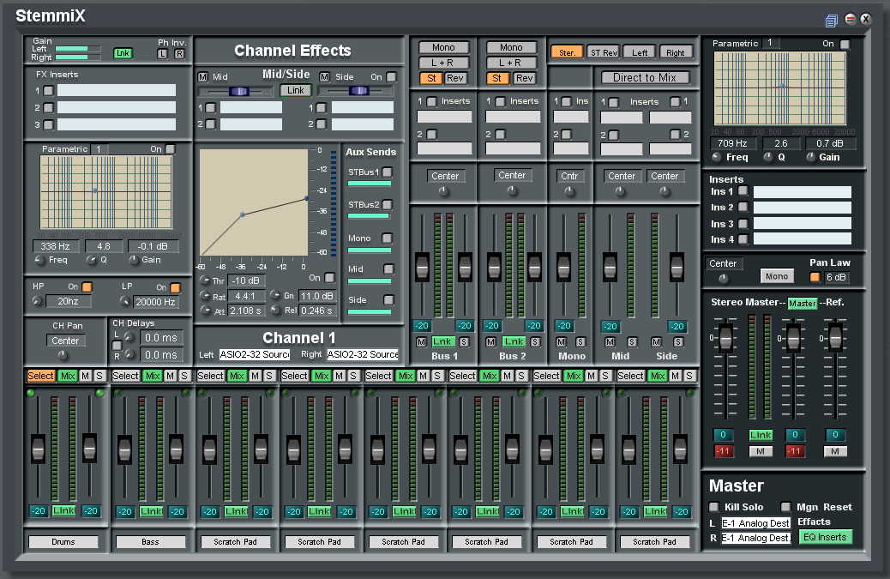890x579 pixels.
Task: Open the Channel 1 Left source selector
Action: pos(254,354)
